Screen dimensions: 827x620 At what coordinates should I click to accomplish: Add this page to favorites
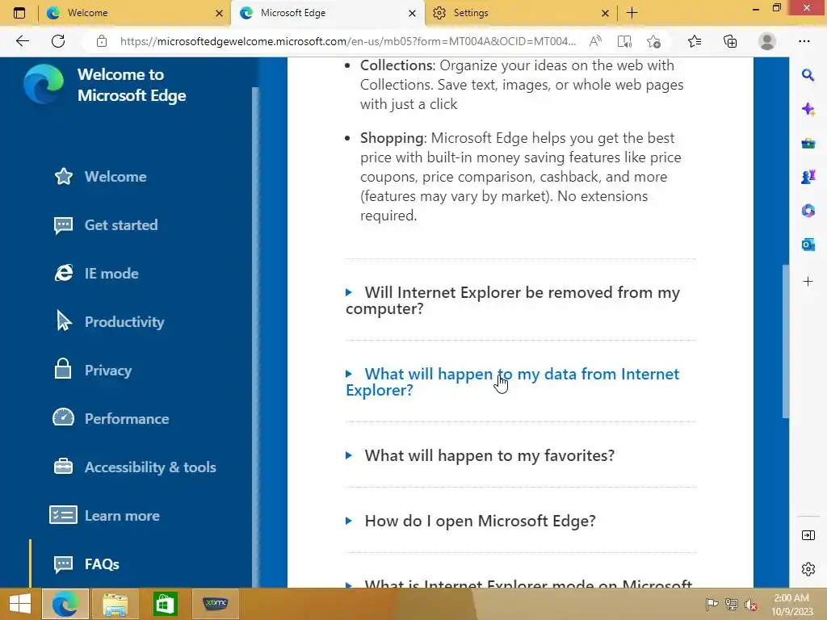coord(653,41)
